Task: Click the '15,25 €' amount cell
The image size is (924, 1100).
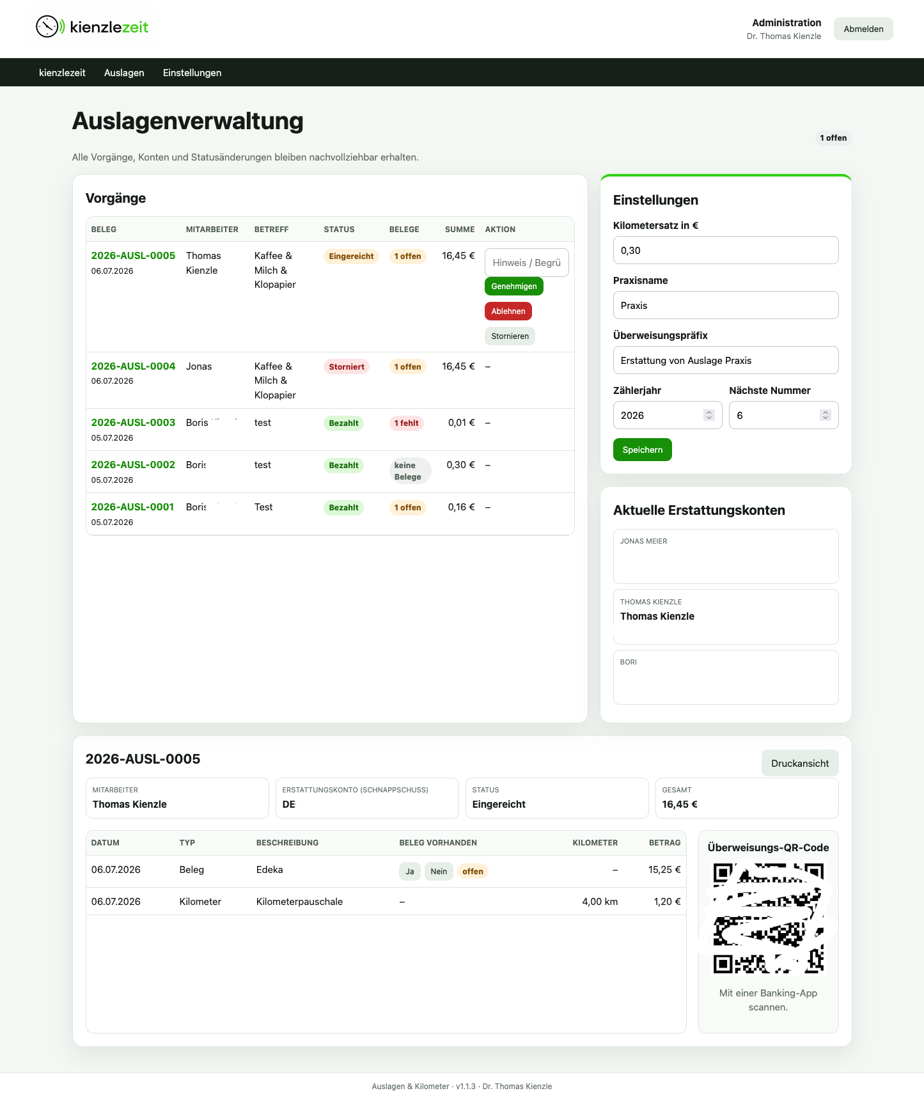Action: (x=664, y=870)
